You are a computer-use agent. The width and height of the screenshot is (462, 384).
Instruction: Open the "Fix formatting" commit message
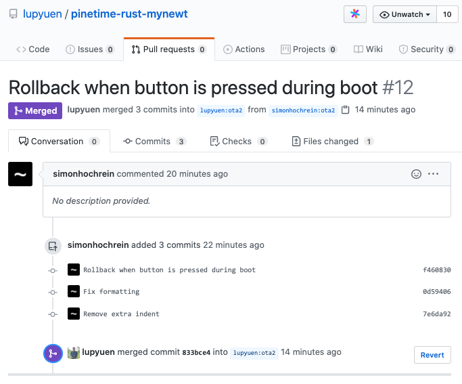click(x=111, y=292)
